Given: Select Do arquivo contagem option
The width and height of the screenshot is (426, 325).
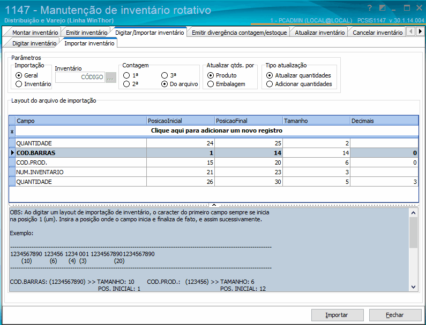Looking at the screenshot, I should 180,84.
